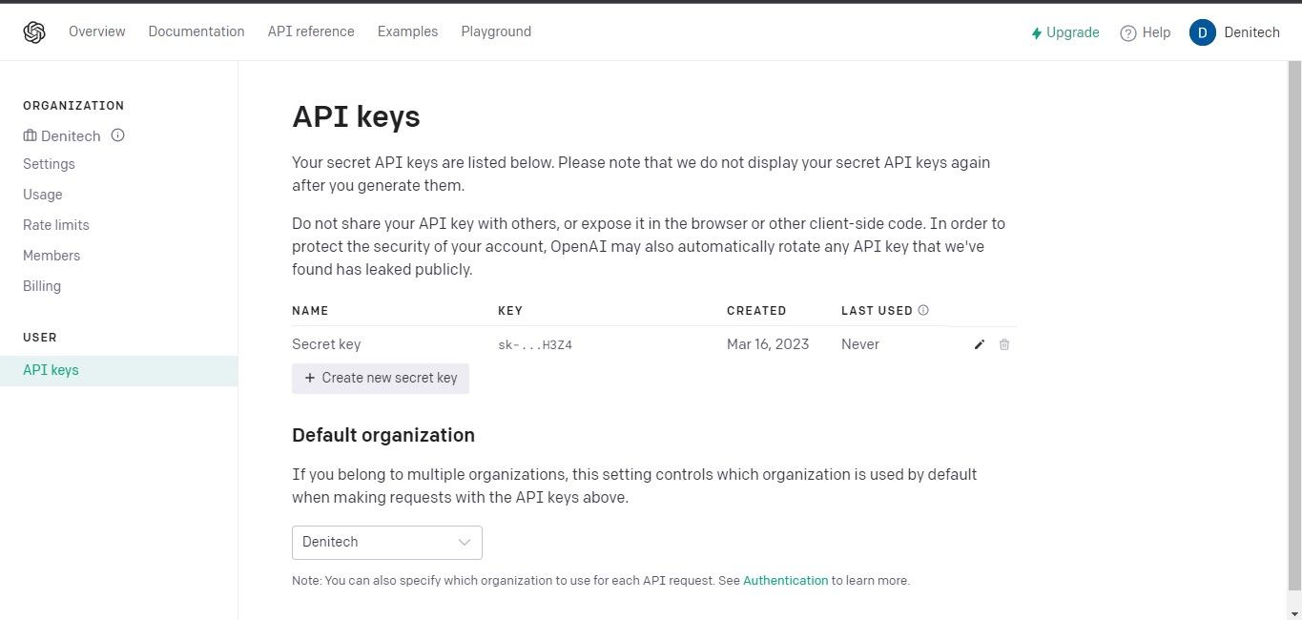1302x620 pixels.
Task: Click the info icon beside Last Used header
Action: pos(922,309)
